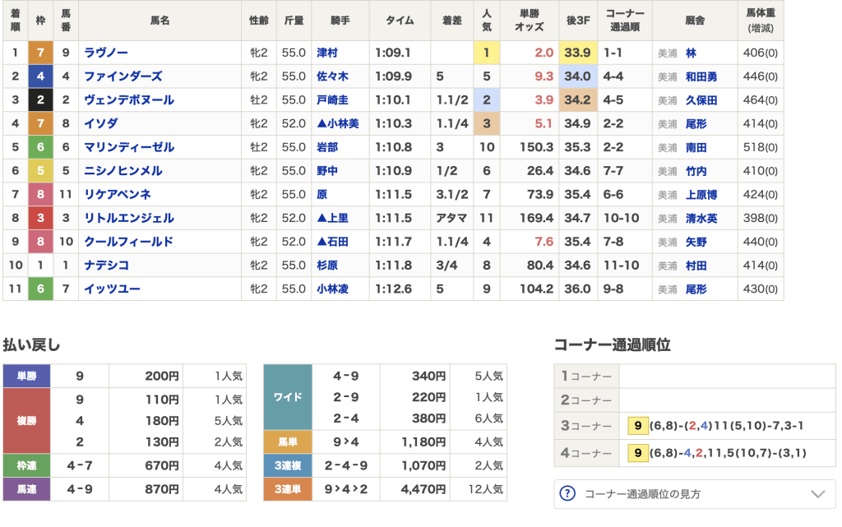The width and height of the screenshot is (842, 527).
Task: Click the 馬連 payout label
Action: (x=27, y=489)
